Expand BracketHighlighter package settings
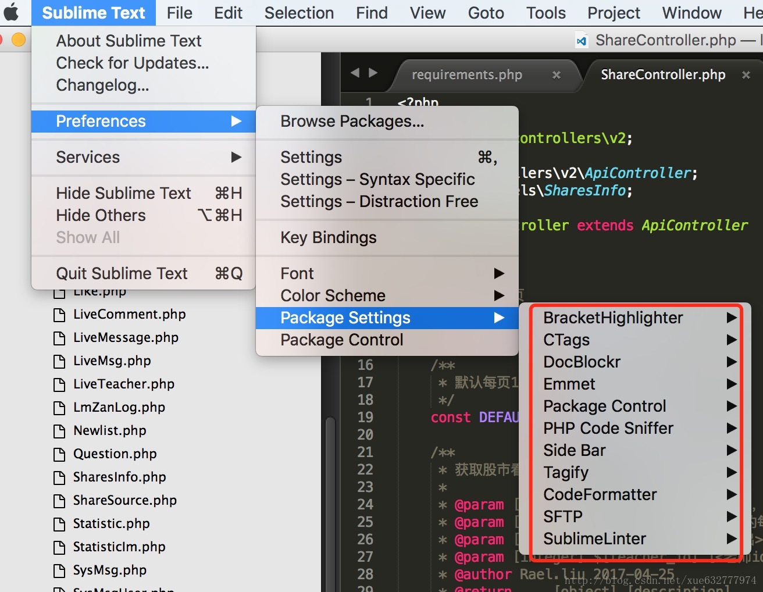The height and width of the screenshot is (592, 763). [x=635, y=318]
